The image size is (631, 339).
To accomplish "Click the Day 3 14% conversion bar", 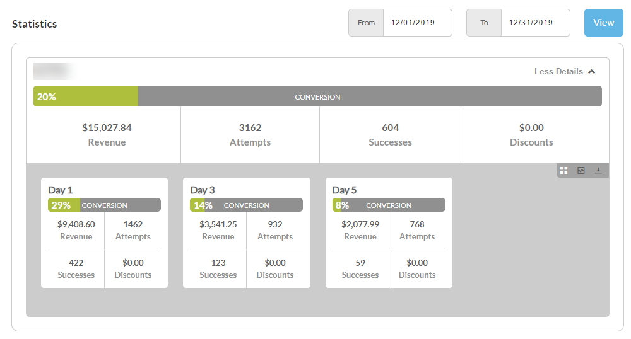I will (246, 205).
